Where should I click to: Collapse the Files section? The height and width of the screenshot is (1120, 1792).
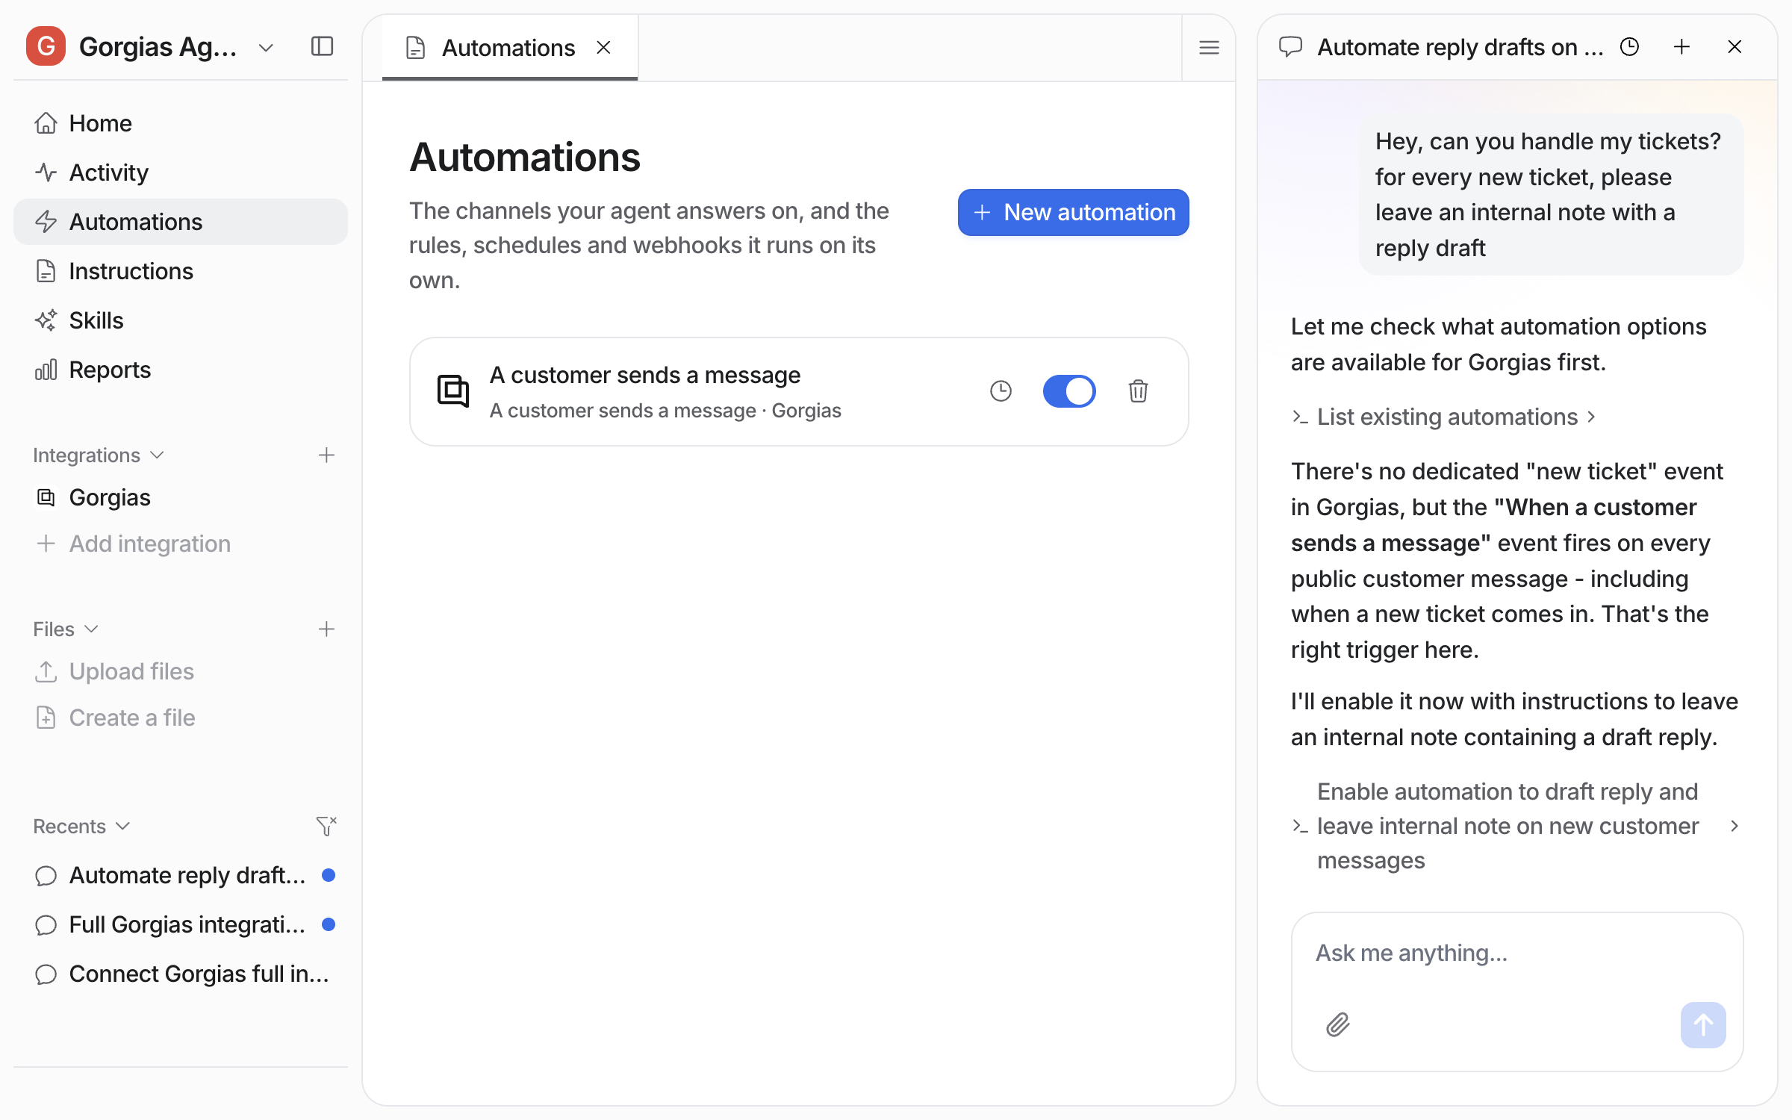[x=66, y=629]
